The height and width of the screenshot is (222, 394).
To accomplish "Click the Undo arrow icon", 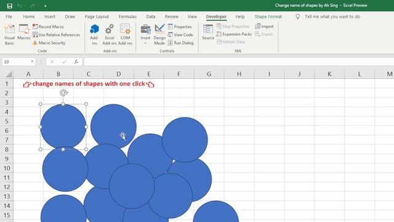I will pyautogui.click(x=20, y=6).
